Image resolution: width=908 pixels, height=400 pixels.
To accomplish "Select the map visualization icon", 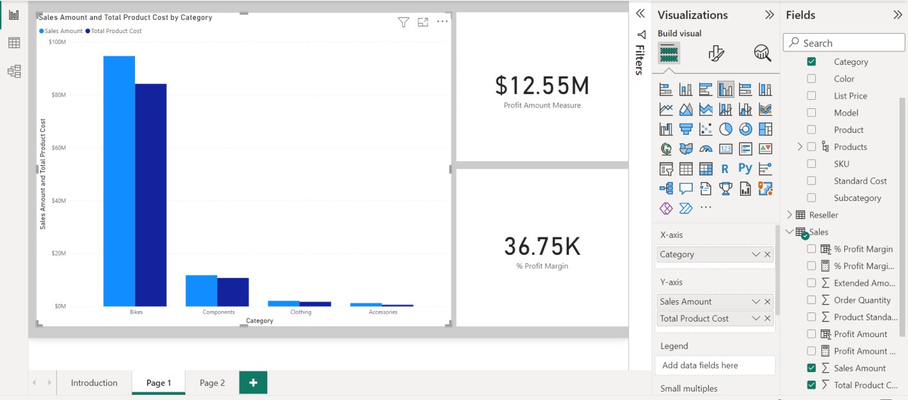I will (665, 148).
